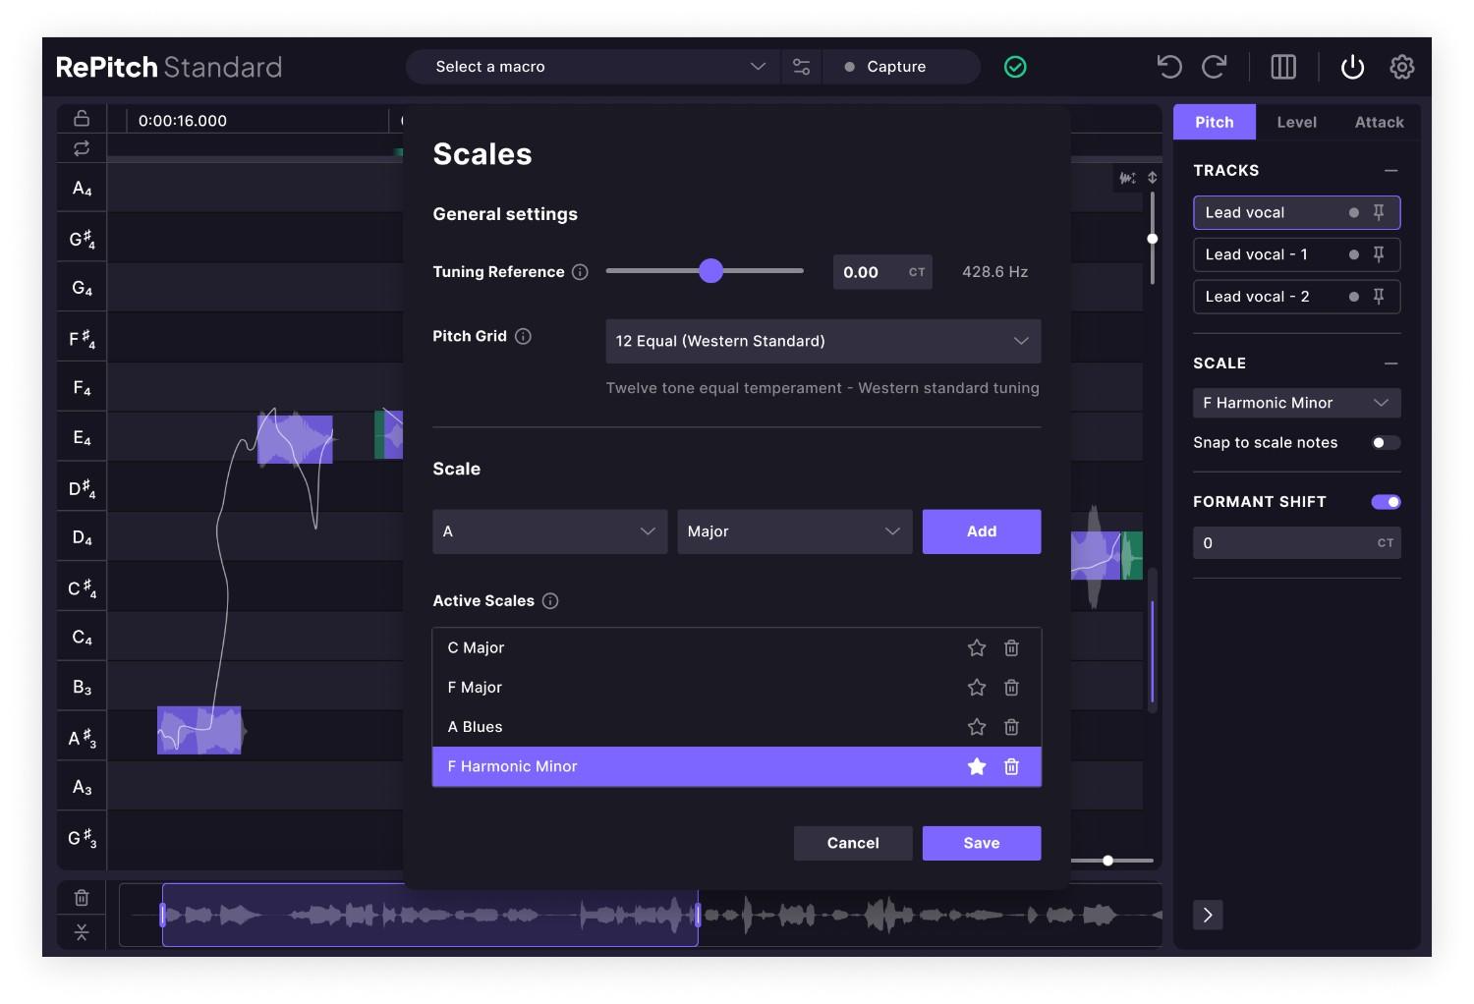Select the scissors split tool in bottom left
Screen dimensions: 1474x1004
81,931
